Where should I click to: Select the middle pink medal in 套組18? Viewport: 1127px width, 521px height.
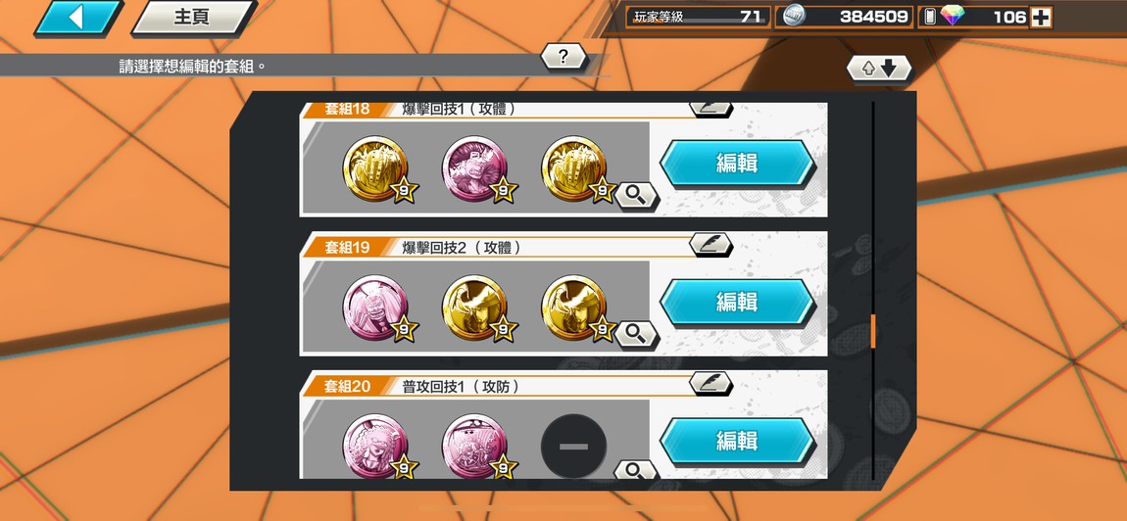coord(474,168)
